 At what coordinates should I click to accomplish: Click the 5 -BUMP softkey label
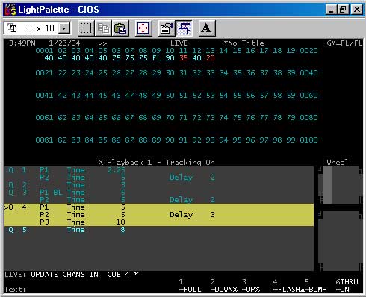point(315,286)
